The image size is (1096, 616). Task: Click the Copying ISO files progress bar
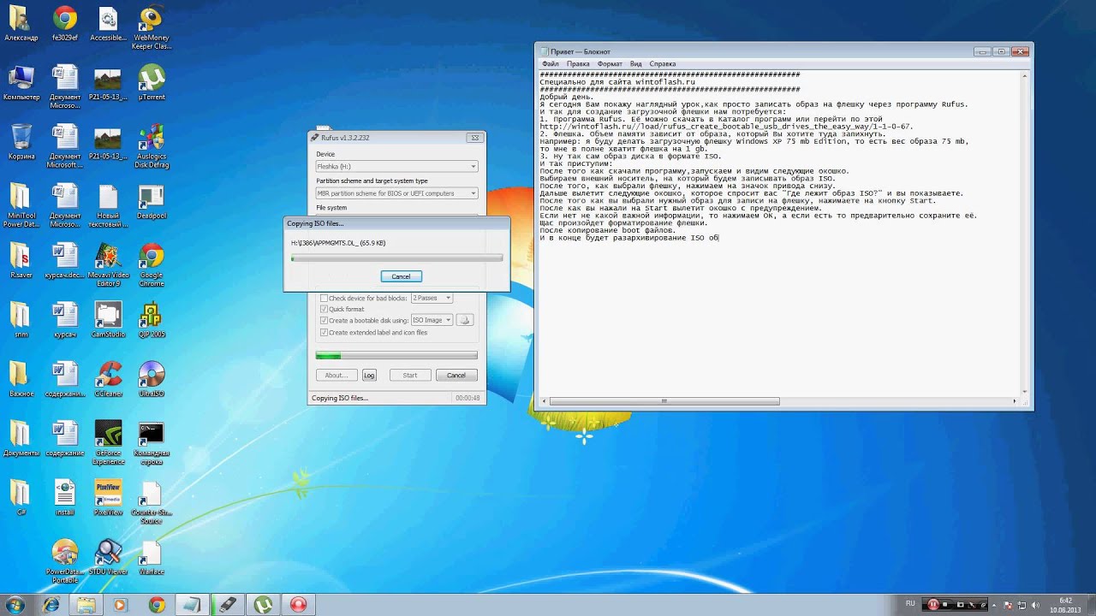click(396, 258)
